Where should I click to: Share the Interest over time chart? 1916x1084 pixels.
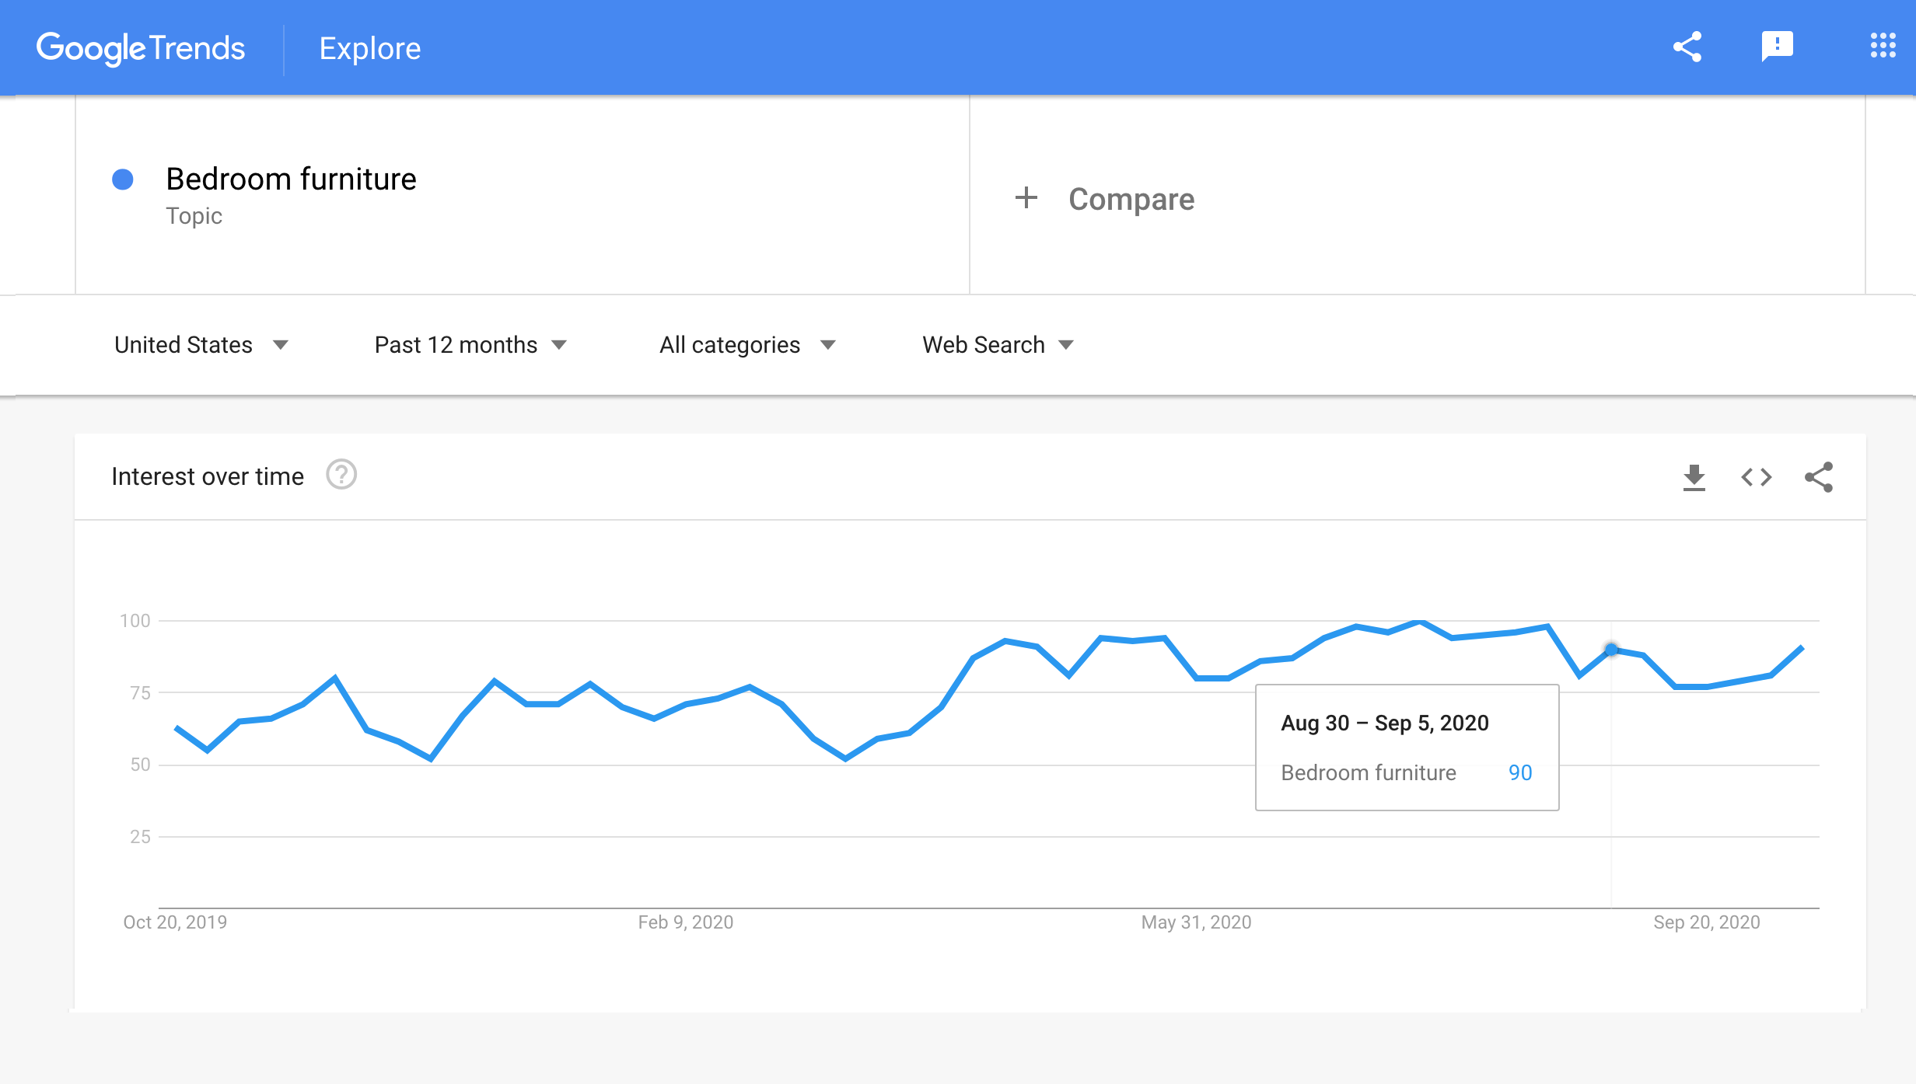(1819, 477)
